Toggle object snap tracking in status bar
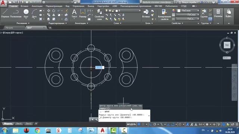This screenshot has height=134, width=239. point(168,124)
